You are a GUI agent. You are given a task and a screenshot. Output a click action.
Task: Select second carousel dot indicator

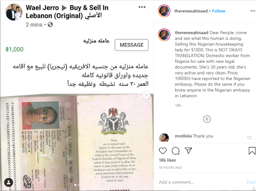(x=78, y=185)
